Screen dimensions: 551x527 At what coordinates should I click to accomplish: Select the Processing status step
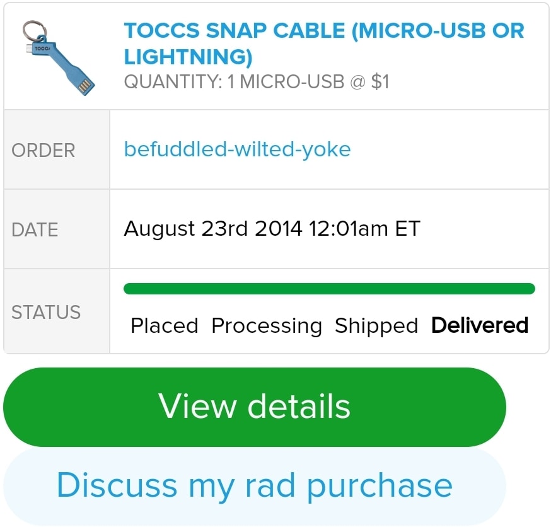click(x=267, y=326)
